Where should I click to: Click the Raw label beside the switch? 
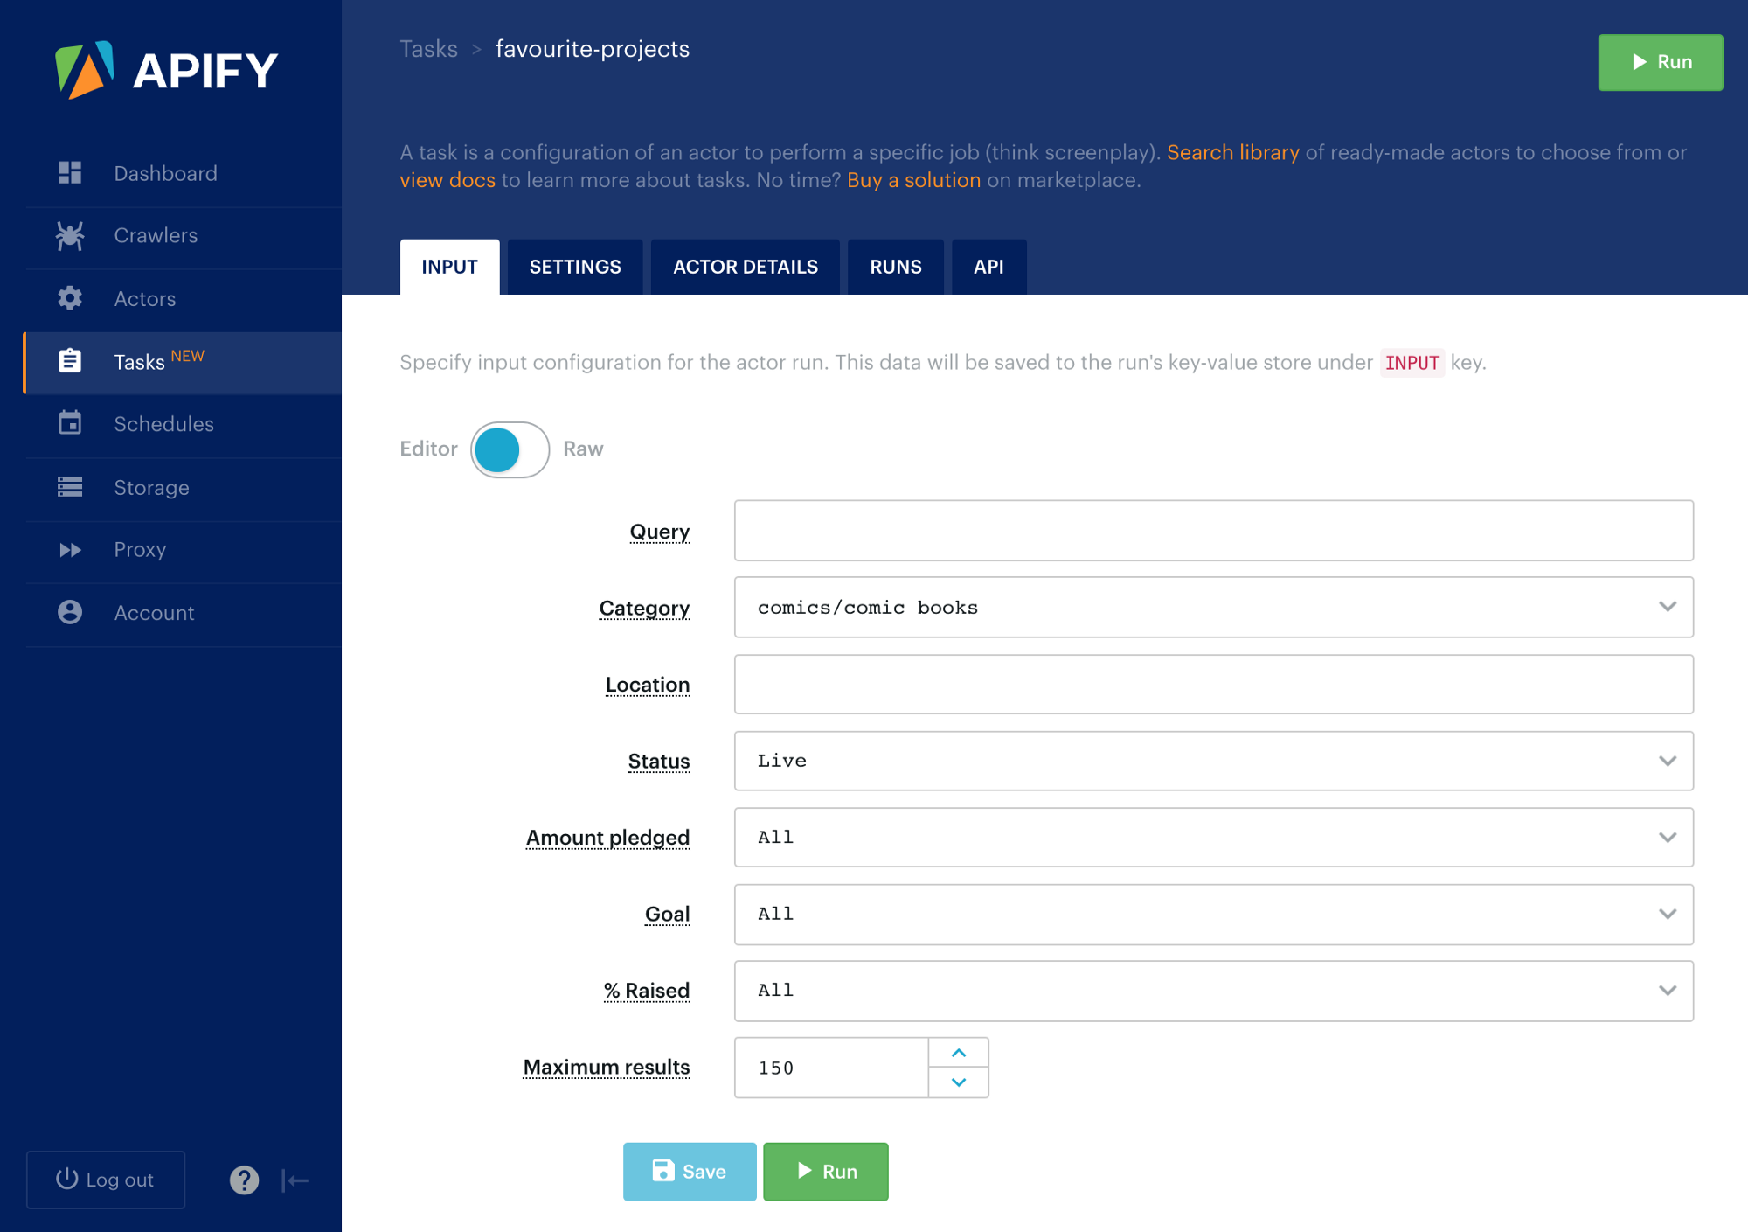[x=583, y=449]
